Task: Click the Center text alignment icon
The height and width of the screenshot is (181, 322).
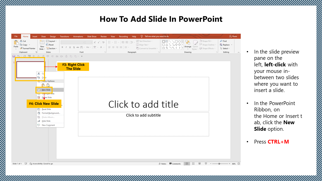Action: 113,47
